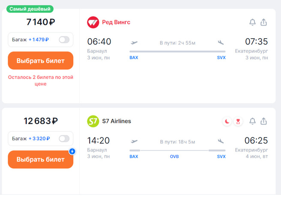Click the BAX code on S7 flight
The width and height of the screenshot is (281, 197).
click(134, 157)
